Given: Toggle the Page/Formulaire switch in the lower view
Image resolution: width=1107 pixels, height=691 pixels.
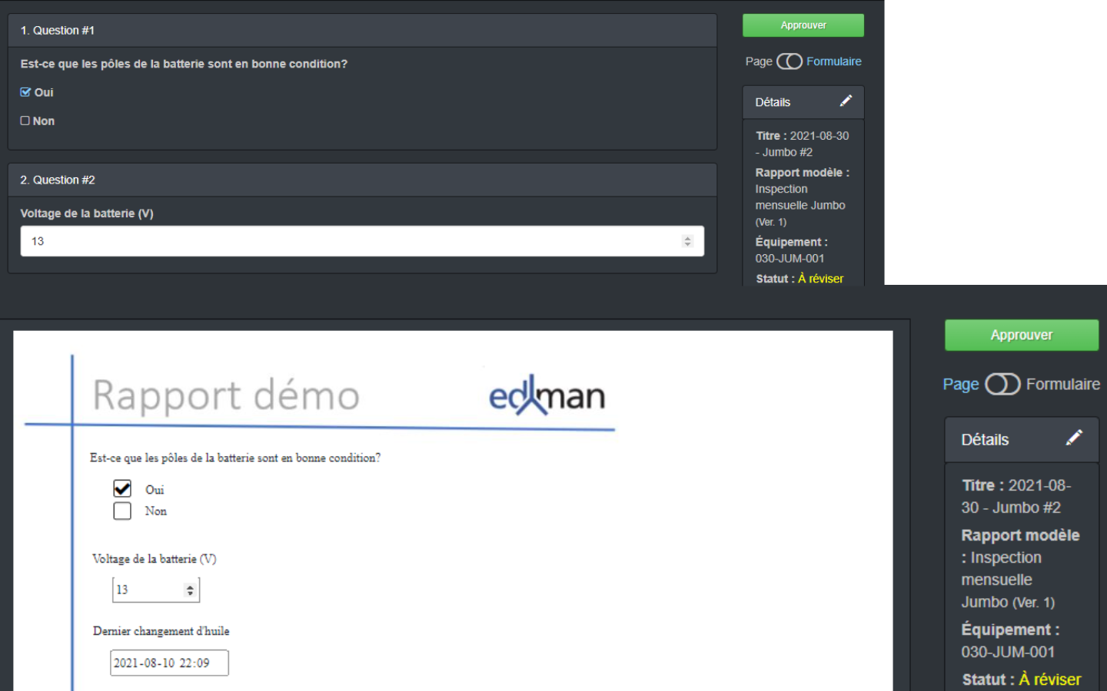Looking at the screenshot, I should [x=1002, y=384].
